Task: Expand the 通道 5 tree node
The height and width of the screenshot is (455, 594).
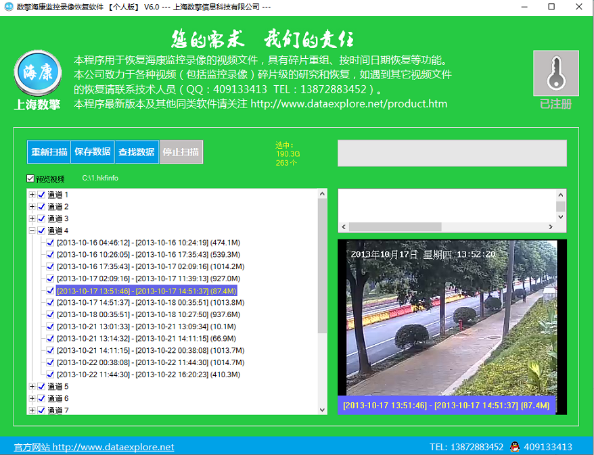Action: [32, 387]
